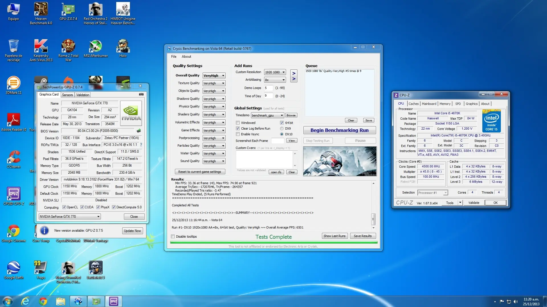Open the Windows Start menu

[8, 301]
